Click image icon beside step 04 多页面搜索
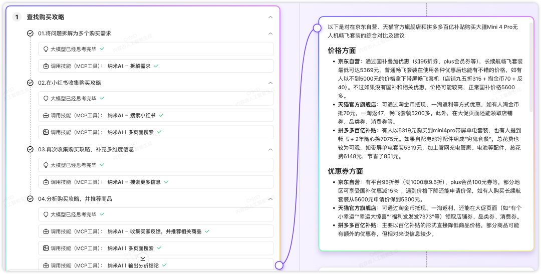Screen dimensions: 541x274 tap(46, 248)
